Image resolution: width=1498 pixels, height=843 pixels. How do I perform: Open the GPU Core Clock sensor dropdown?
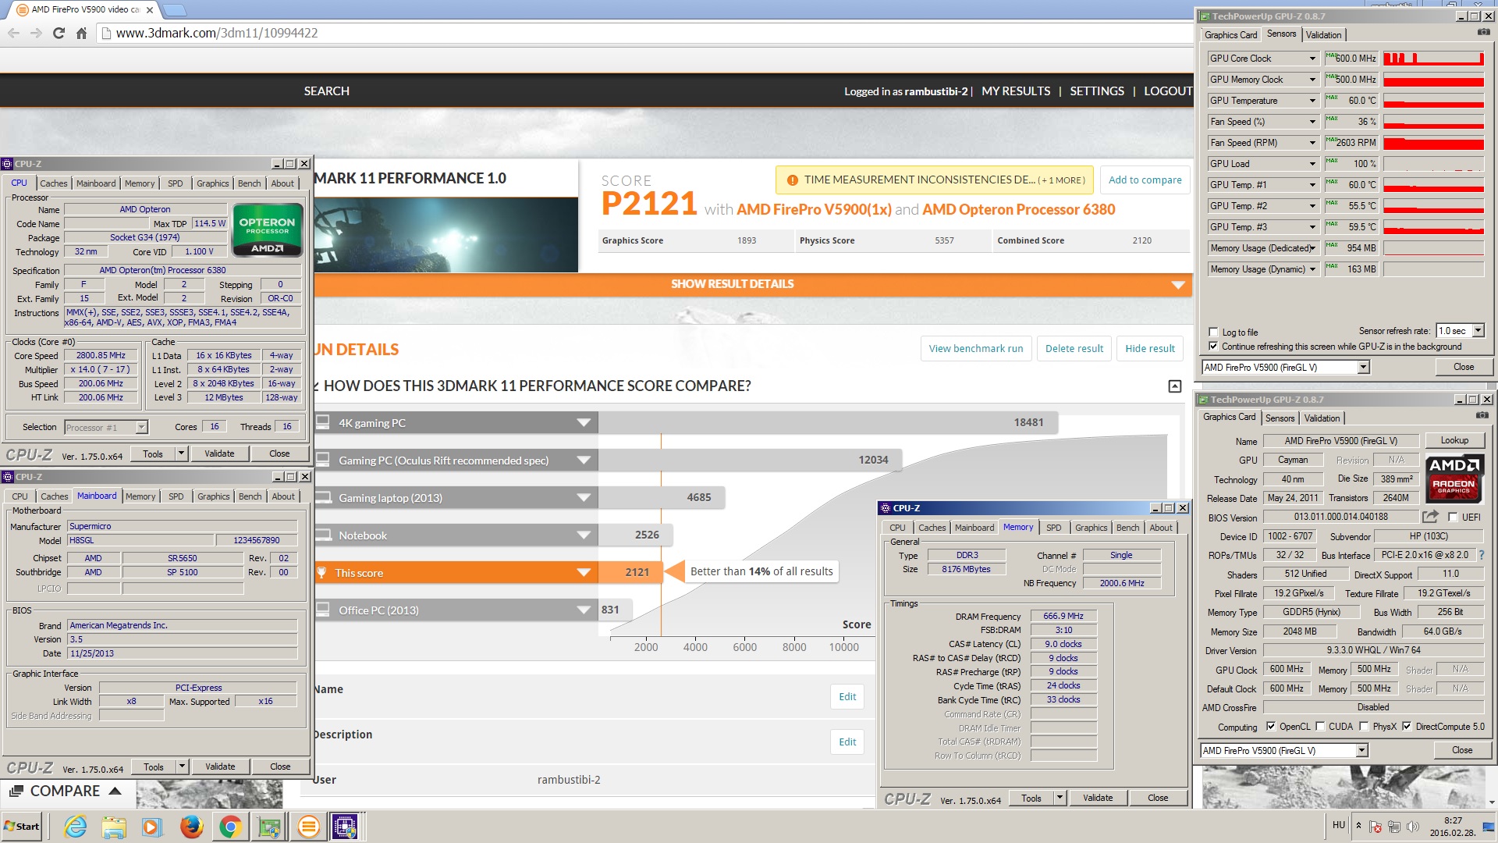point(1312,59)
